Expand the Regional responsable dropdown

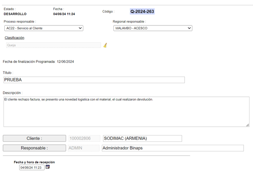(x=153, y=28)
